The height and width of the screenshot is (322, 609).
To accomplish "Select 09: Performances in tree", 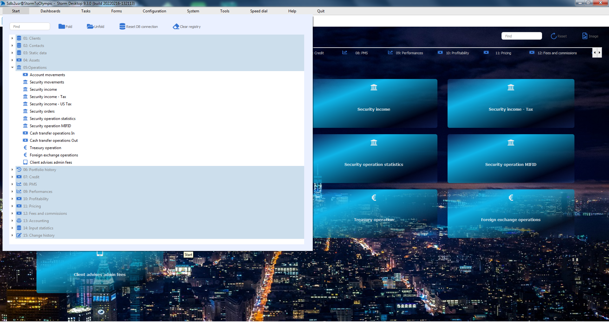I will (x=37, y=191).
